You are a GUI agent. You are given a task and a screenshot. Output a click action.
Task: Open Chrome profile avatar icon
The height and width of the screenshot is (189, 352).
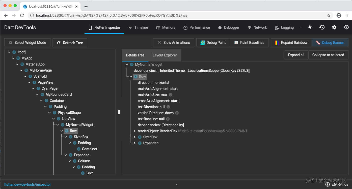click(339, 15)
